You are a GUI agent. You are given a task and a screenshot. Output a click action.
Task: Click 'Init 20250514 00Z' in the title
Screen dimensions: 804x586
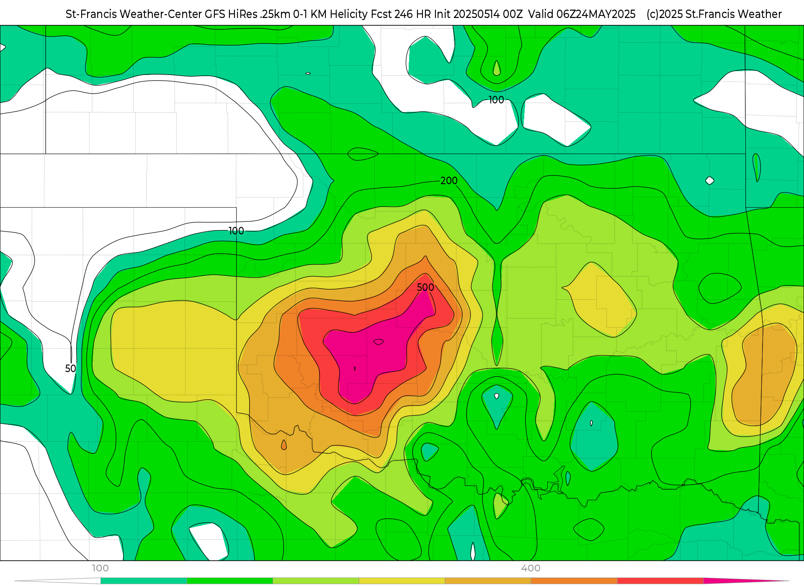click(478, 14)
